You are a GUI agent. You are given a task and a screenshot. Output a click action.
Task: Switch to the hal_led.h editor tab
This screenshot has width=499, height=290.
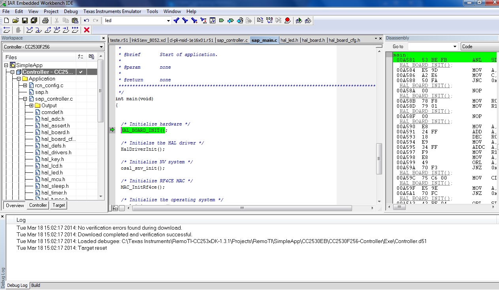[290, 40]
